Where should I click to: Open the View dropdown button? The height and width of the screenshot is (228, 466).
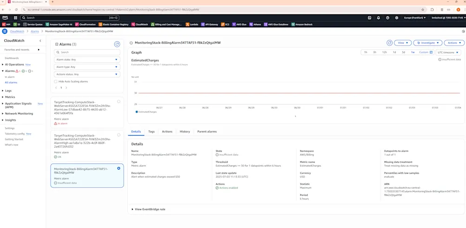(403, 43)
